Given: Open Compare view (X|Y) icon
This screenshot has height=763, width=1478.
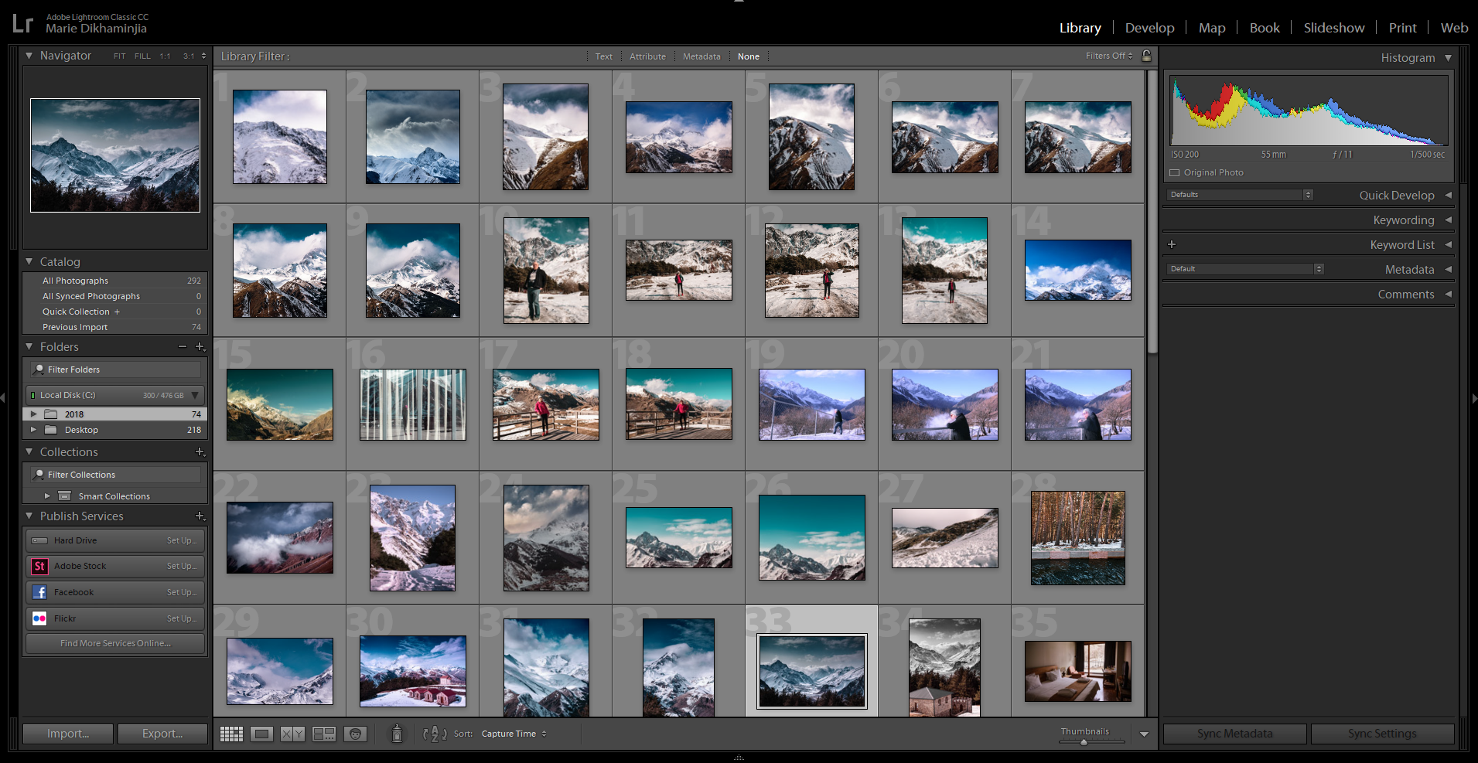Looking at the screenshot, I should pyautogui.click(x=292, y=734).
